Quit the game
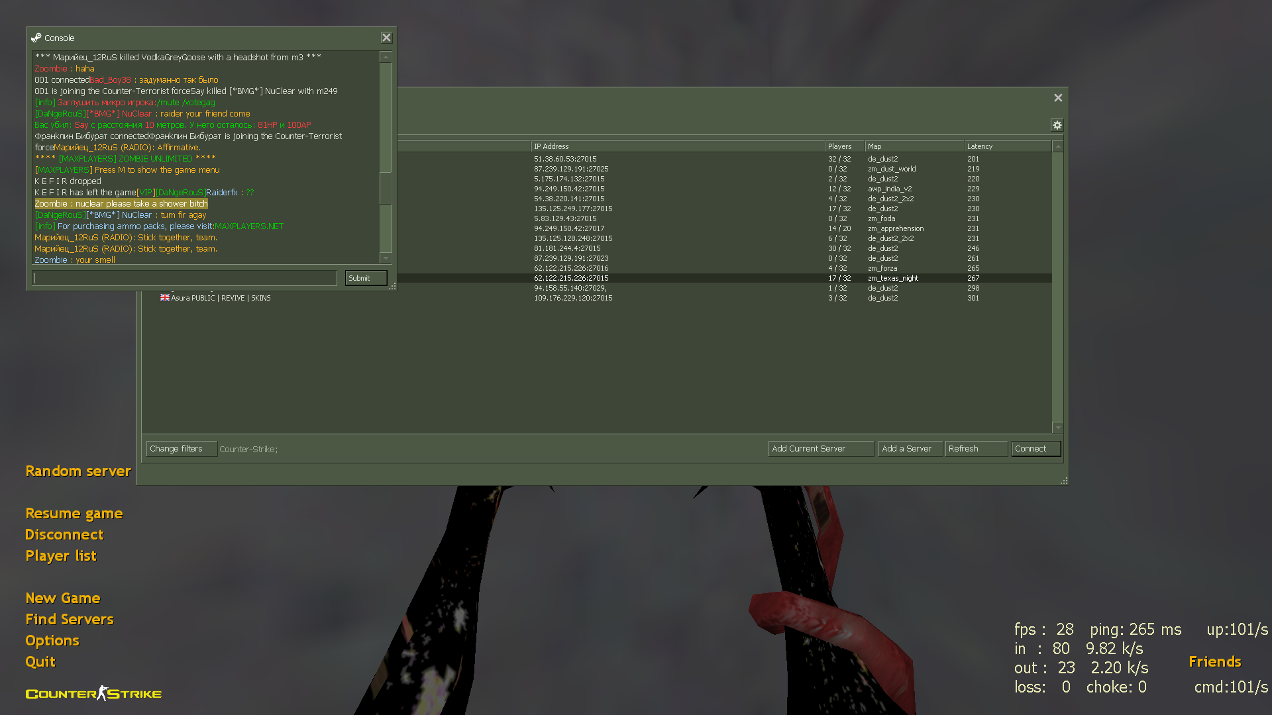This screenshot has width=1272, height=715. click(x=40, y=661)
